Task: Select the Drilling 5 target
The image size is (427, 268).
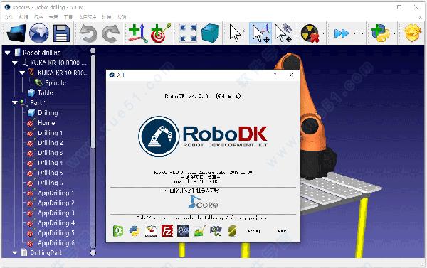Action: tap(50, 173)
